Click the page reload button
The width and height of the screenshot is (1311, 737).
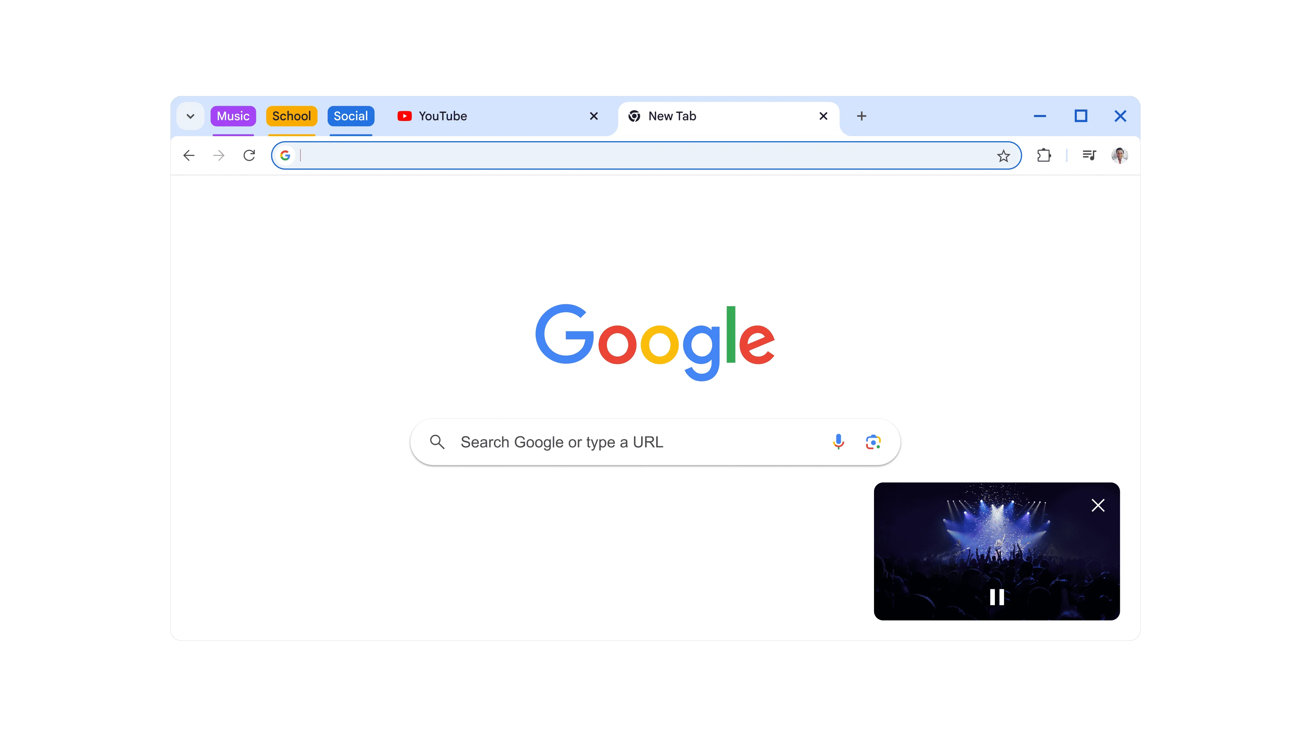pos(250,155)
